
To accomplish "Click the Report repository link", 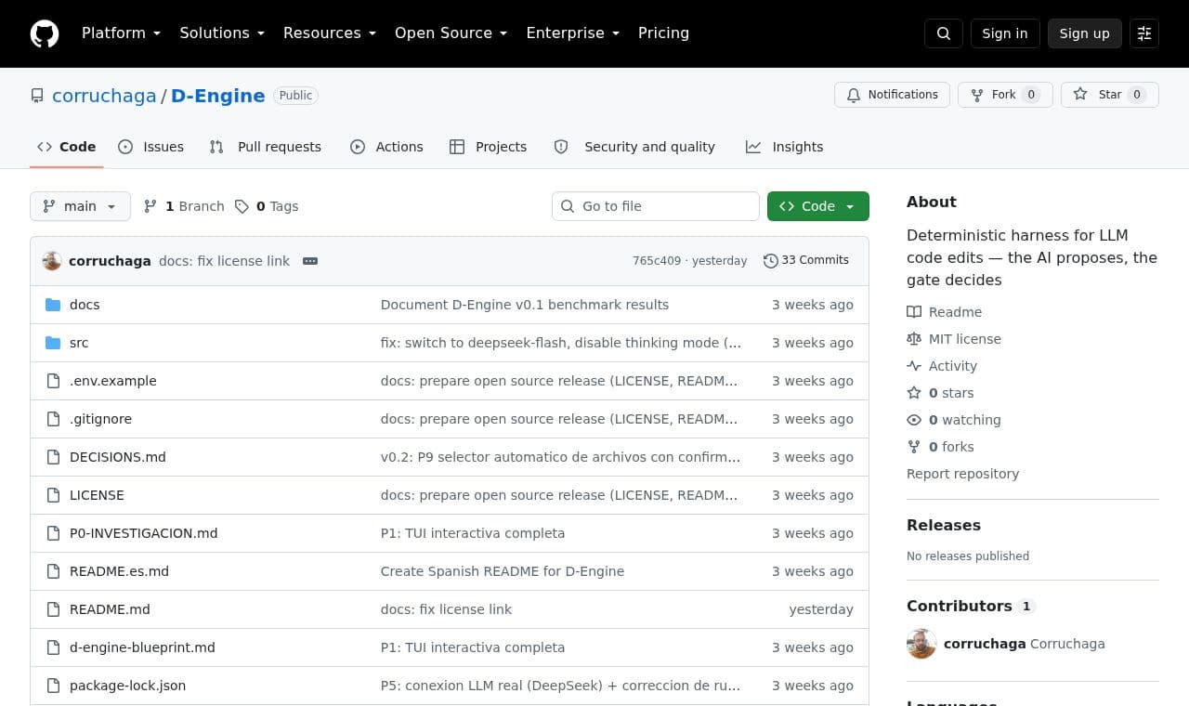I will (962, 474).
